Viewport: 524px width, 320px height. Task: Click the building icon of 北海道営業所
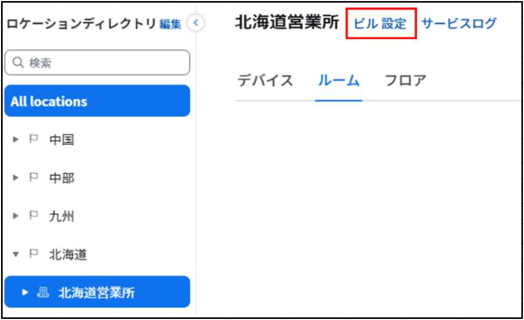point(43,292)
